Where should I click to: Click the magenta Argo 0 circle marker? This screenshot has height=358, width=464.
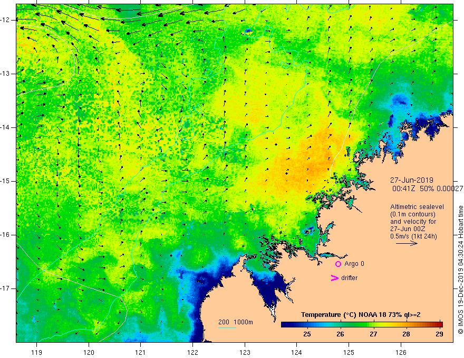[x=338, y=264]
